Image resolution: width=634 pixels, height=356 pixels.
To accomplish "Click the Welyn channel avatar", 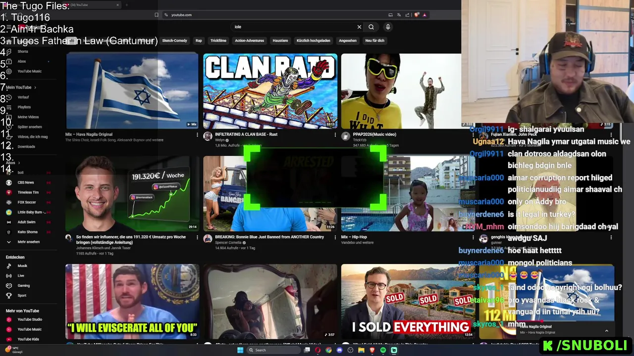I will (x=208, y=136).
